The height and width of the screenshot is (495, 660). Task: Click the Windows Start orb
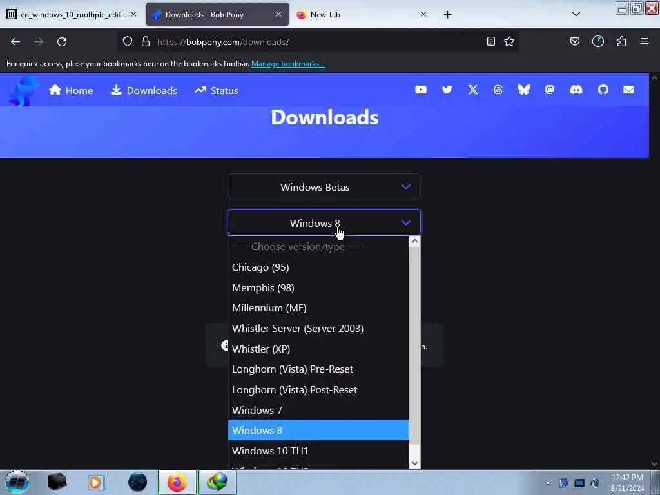17,482
